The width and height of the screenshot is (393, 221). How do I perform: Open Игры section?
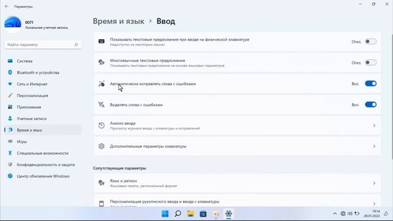coord(43,142)
